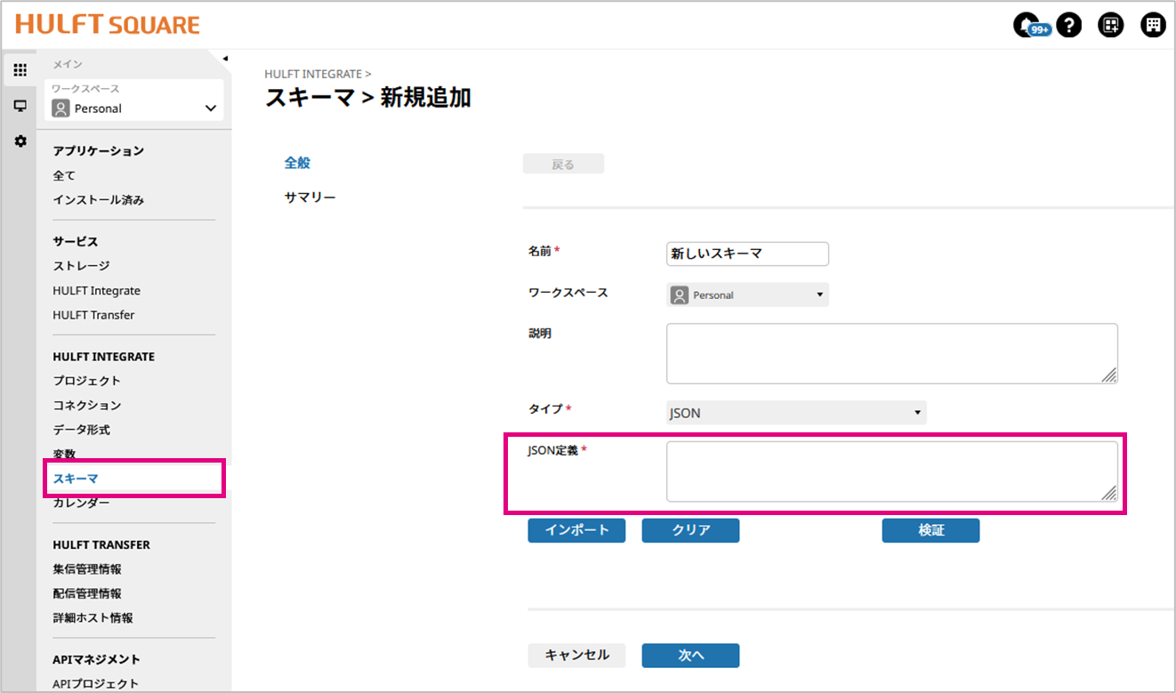Focus the JSON定義 text area

891,471
